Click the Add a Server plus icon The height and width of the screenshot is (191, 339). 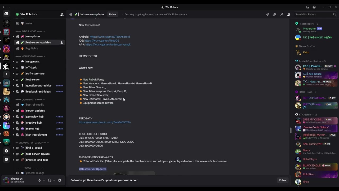coord(6,151)
